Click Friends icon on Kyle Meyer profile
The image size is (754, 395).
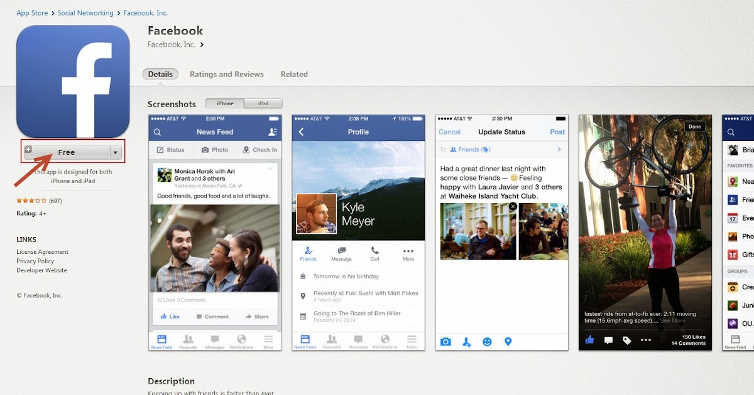click(308, 250)
